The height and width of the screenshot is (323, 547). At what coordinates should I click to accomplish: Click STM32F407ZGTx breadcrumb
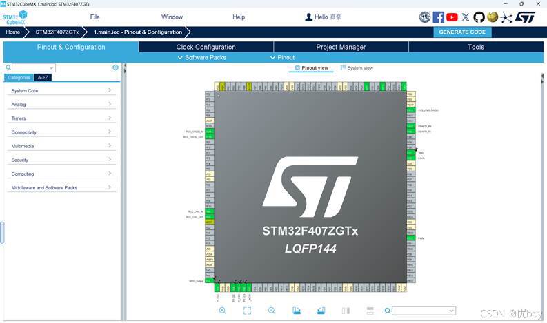tap(57, 32)
